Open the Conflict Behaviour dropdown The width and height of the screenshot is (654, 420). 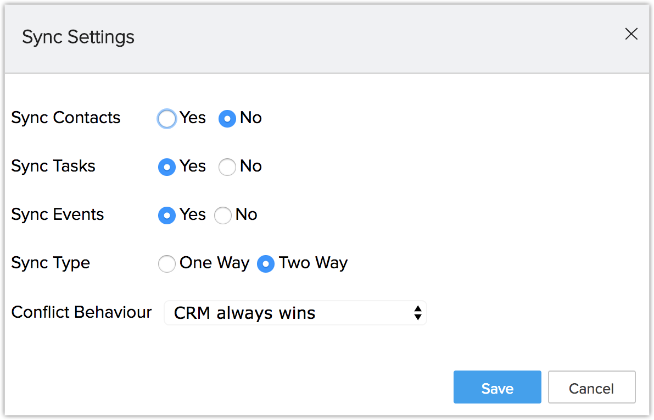(295, 313)
